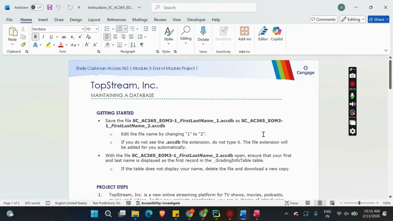
Task: Switch to the Insert tab
Action: tap(43, 20)
